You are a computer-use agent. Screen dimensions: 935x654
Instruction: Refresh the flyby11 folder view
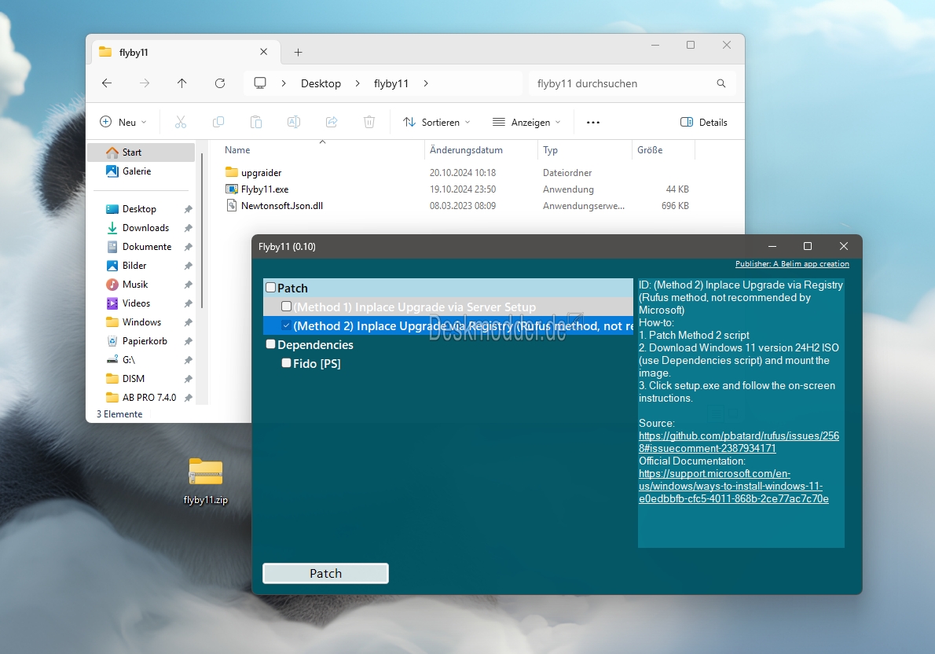point(220,83)
